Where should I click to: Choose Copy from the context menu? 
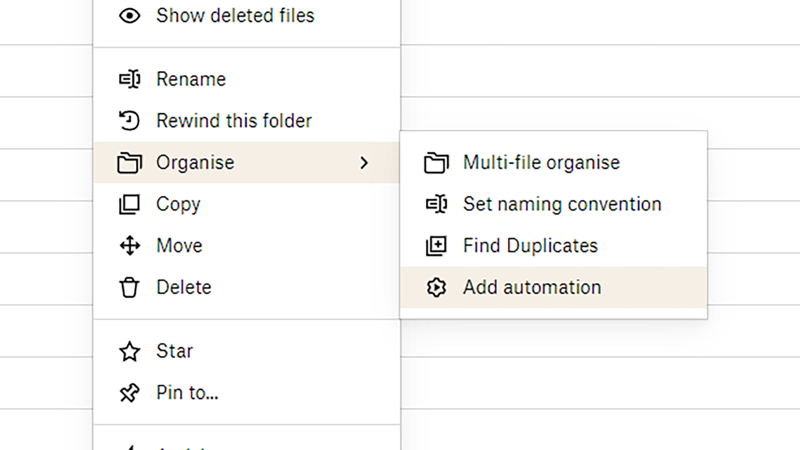pos(247,204)
